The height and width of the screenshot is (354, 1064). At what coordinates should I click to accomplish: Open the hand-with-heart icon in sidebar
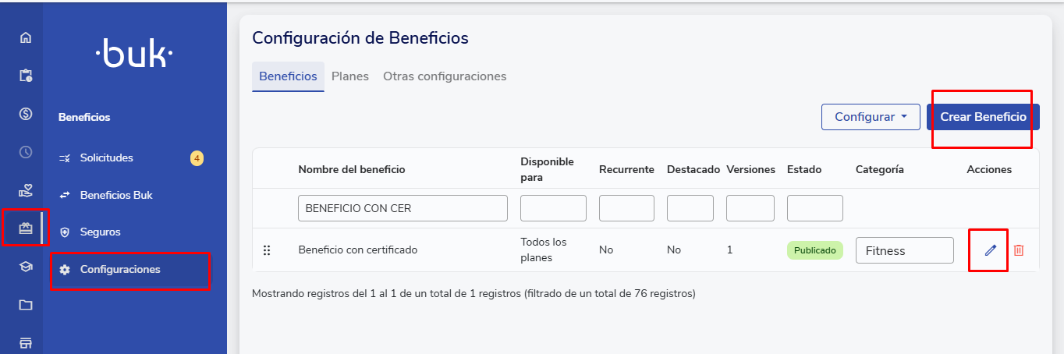click(26, 190)
